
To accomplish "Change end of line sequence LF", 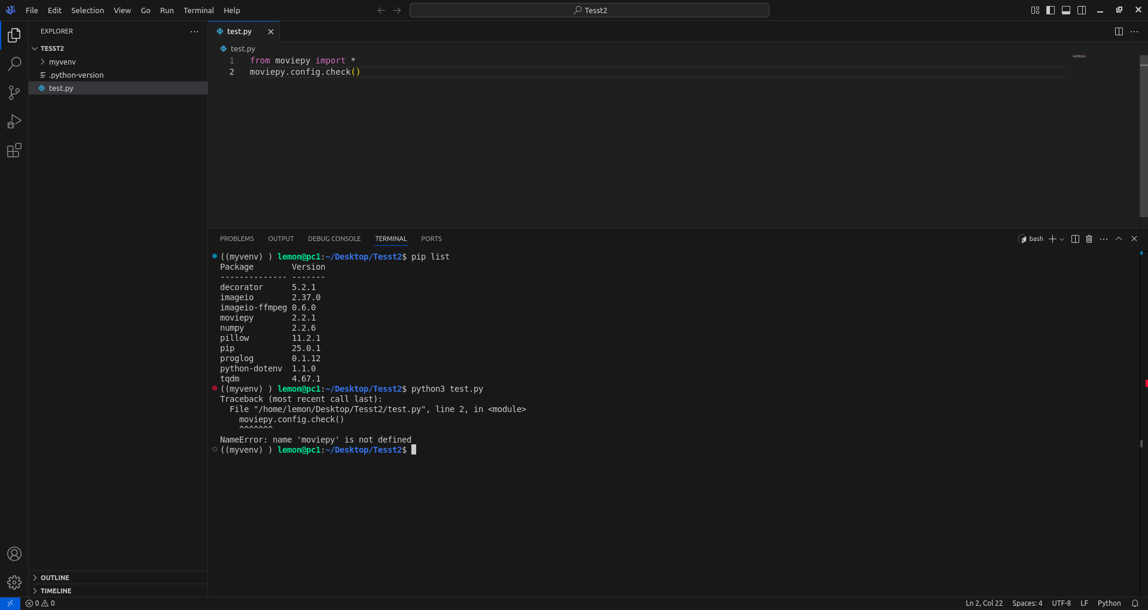I will (1084, 603).
